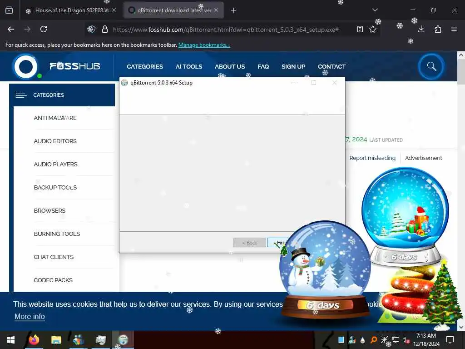Open CONTACT page link
This screenshot has width=465, height=349.
point(331,66)
